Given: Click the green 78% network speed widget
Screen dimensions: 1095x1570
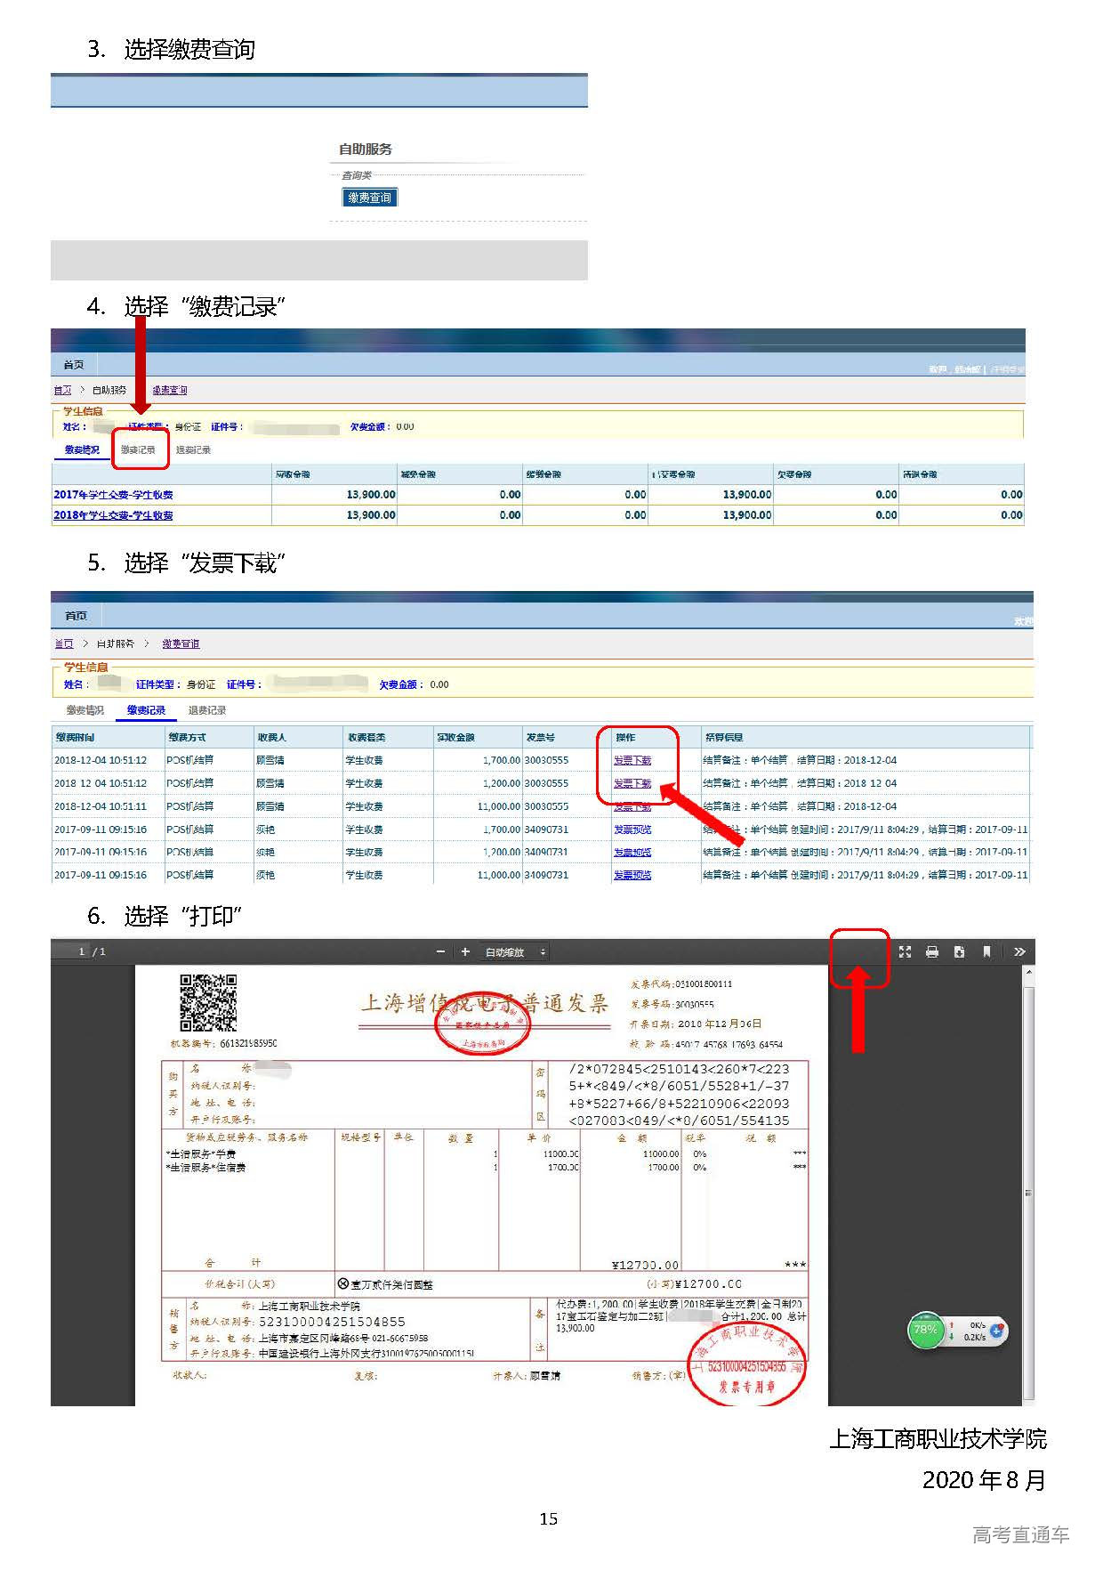Looking at the screenshot, I should (925, 1330).
